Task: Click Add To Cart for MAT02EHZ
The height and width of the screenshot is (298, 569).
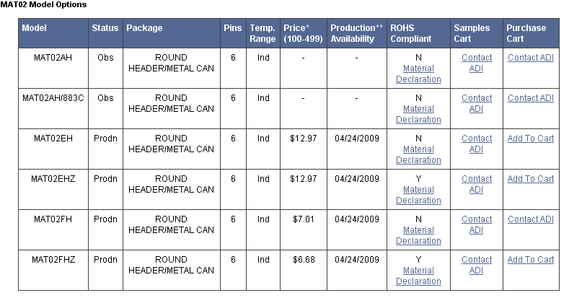Action: (x=531, y=178)
